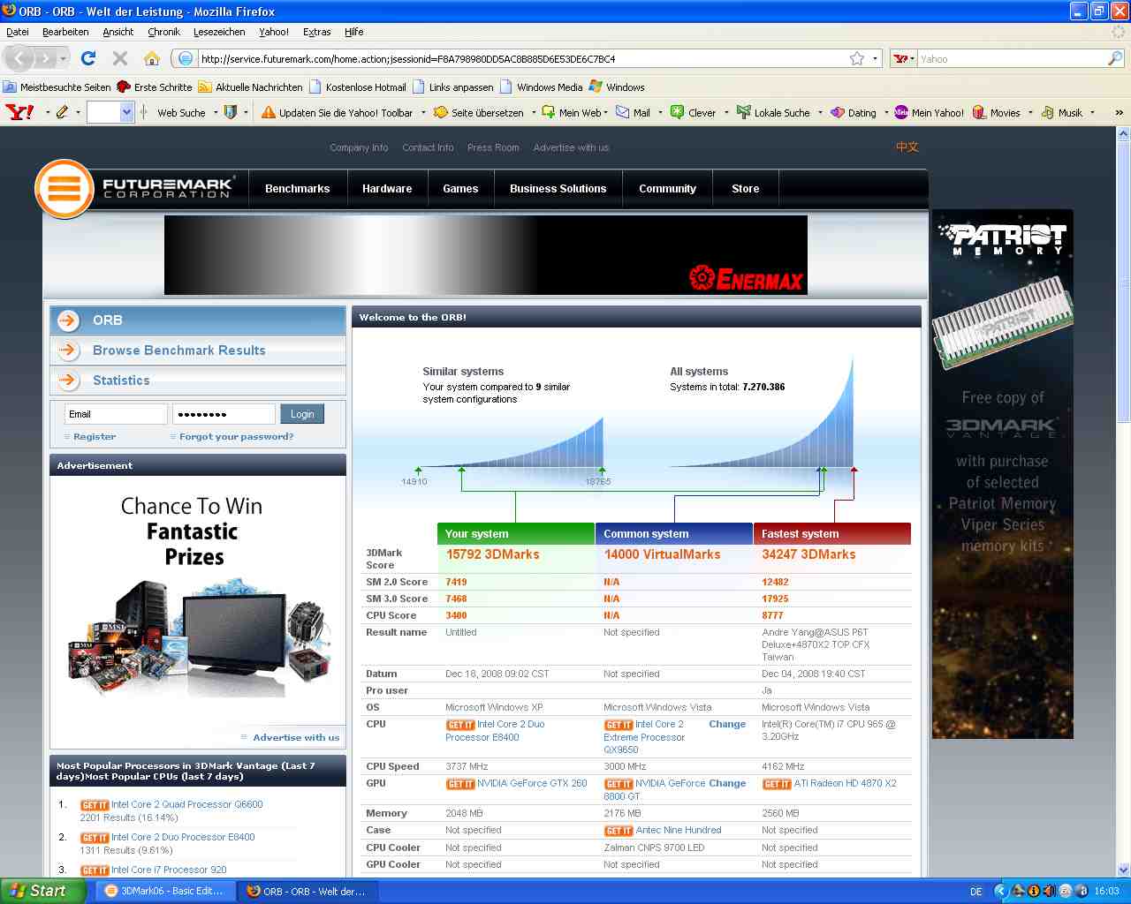Open Browse Benchmark Results link
1131x904 pixels.
(179, 350)
